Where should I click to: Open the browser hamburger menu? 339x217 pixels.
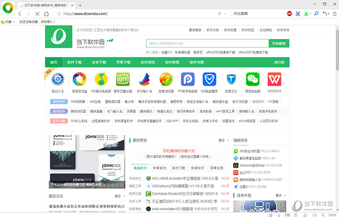pyautogui.click(x=334, y=14)
